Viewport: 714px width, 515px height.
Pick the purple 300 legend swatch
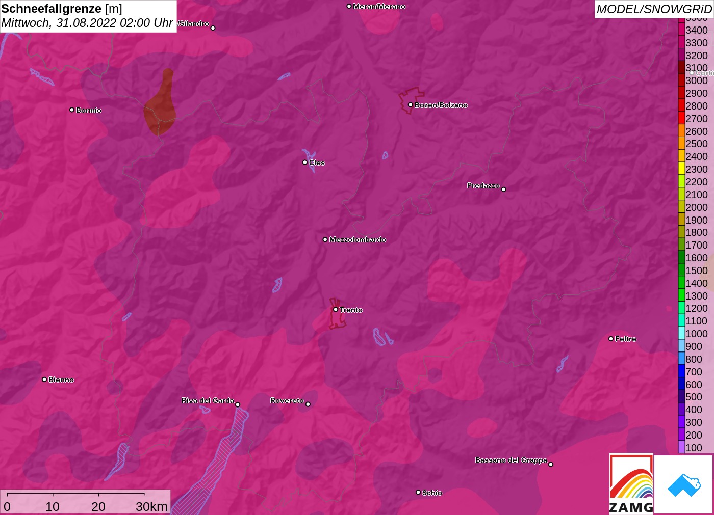coord(681,422)
